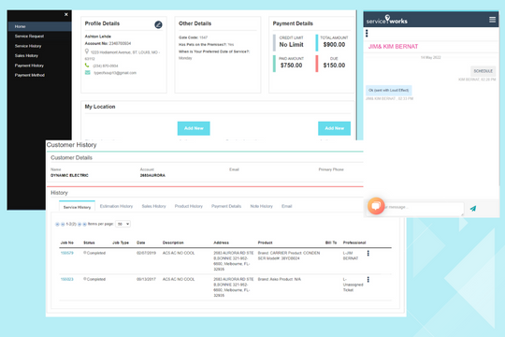The height and width of the screenshot is (337, 505).
Task: Open the job number link dated 02/07/2019
Action: 67,253
